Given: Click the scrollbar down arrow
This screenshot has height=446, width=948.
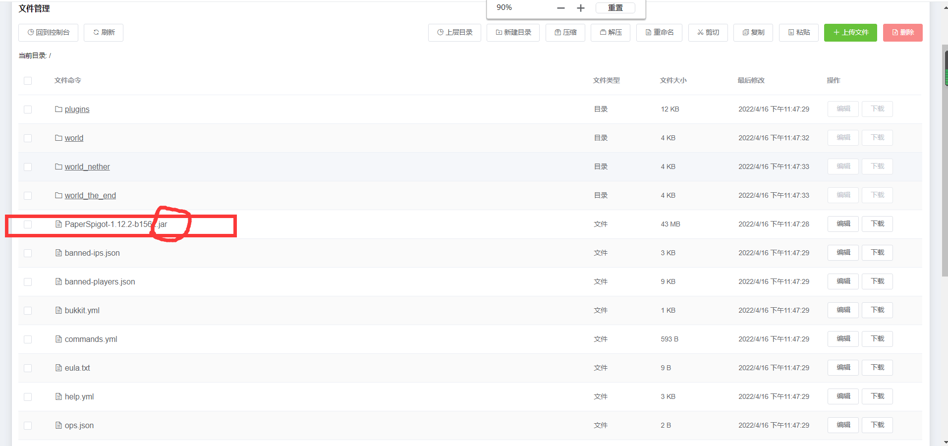Looking at the screenshot, I should click(945, 442).
